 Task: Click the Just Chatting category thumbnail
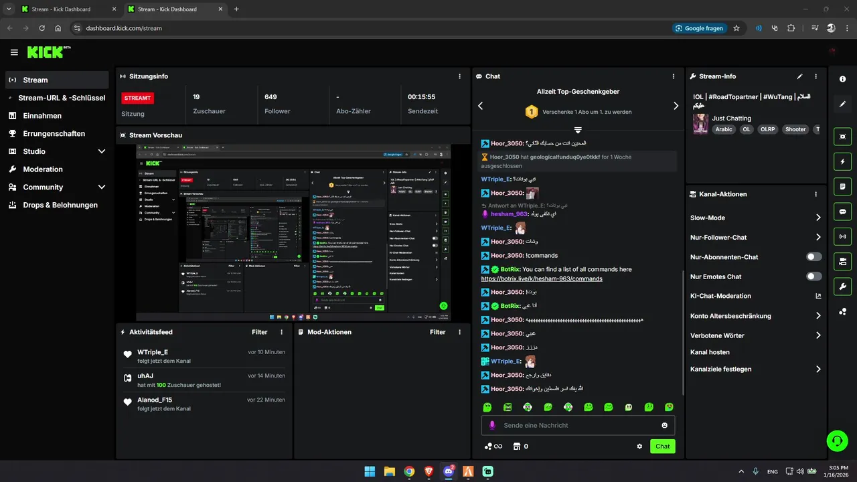[700, 125]
